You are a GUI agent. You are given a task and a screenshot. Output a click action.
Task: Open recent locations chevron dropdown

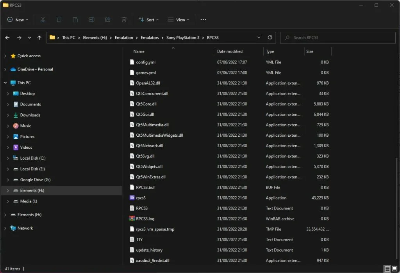pyautogui.click(x=30, y=38)
